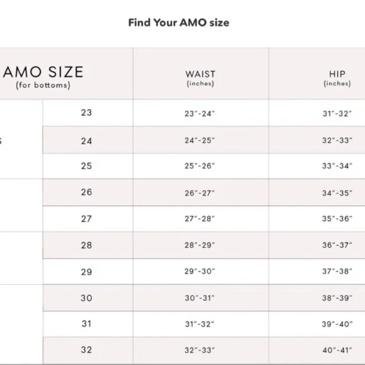Select the AMO SIZE column header
This screenshot has height=365, width=365.
43,77
